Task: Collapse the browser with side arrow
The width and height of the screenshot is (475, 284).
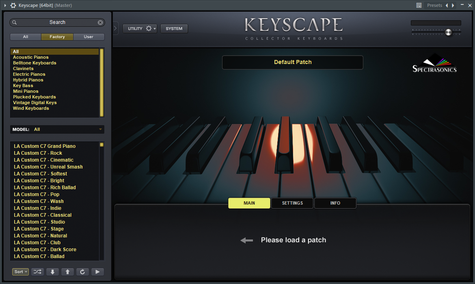Action: click(x=115, y=28)
